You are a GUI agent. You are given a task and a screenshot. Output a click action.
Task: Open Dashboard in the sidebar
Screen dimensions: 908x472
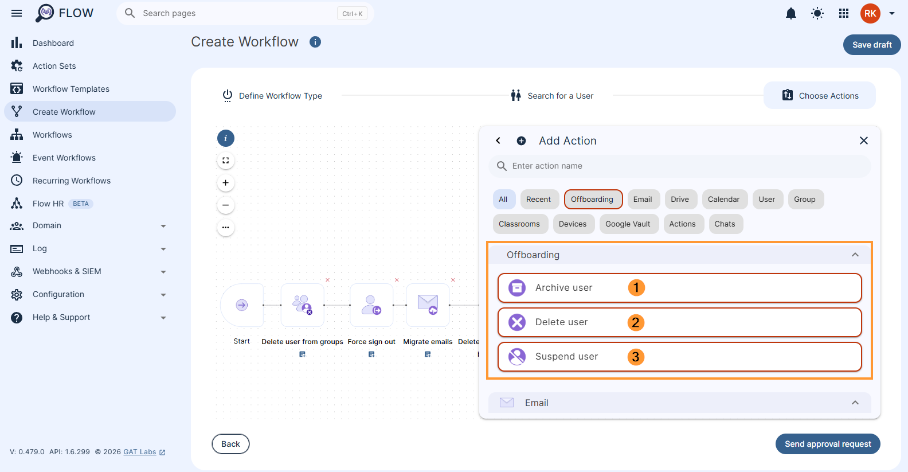90,43
